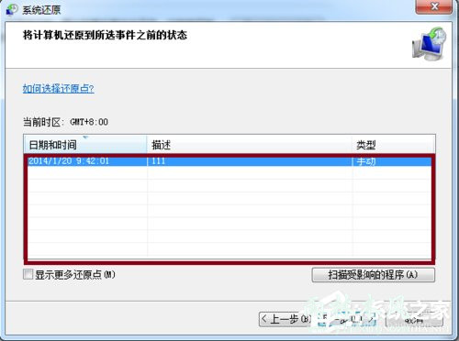Click the sort arrow above 日期和时间

tap(85, 137)
